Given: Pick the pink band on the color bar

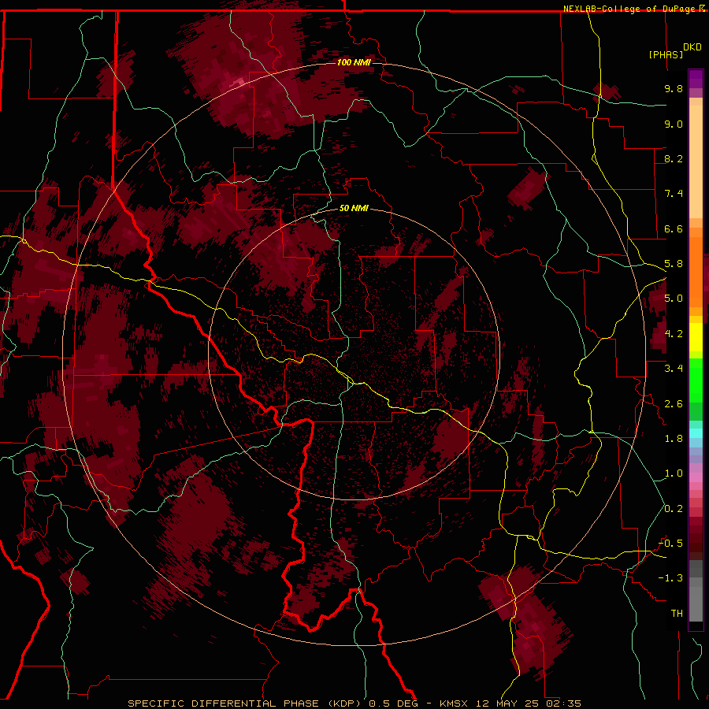Looking at the screenshot, I should (x=696, y=477).
